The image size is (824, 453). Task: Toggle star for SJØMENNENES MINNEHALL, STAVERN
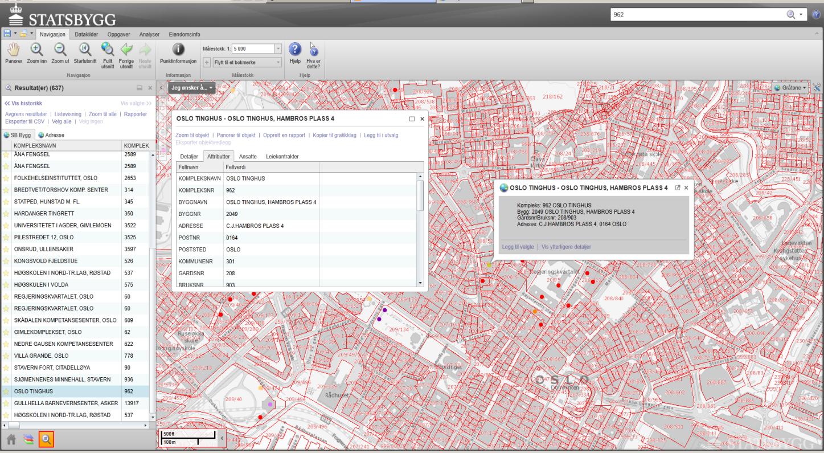pyautogui.click(x=7, y=379)
